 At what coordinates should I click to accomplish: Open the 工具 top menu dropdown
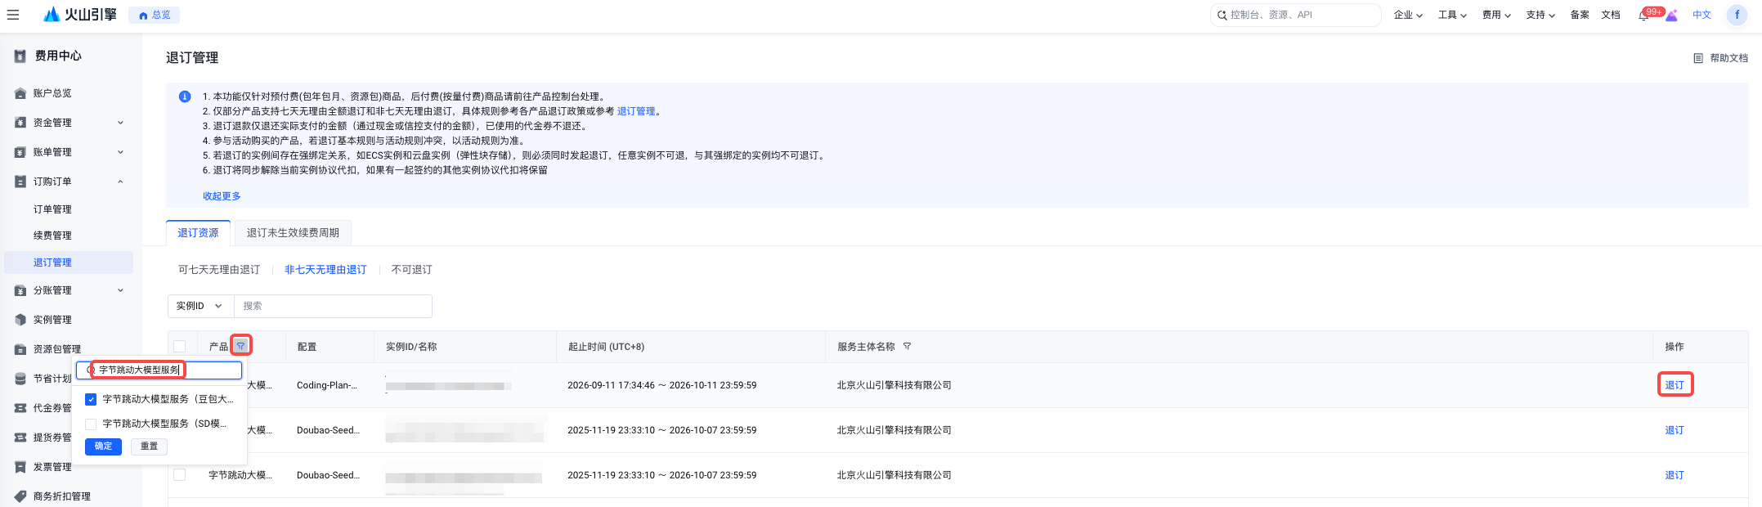[x=1452, y=15]
